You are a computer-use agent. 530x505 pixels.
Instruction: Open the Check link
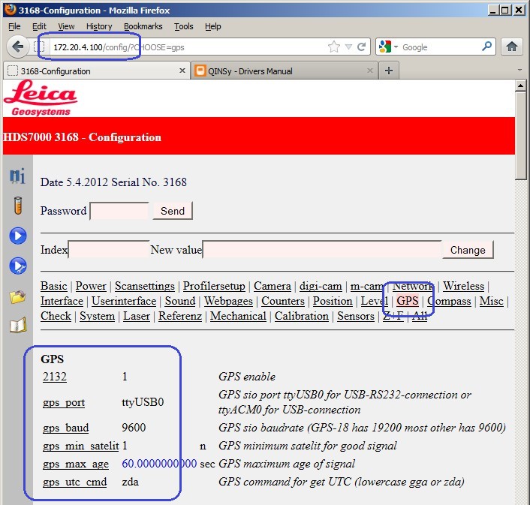point(56,316)
